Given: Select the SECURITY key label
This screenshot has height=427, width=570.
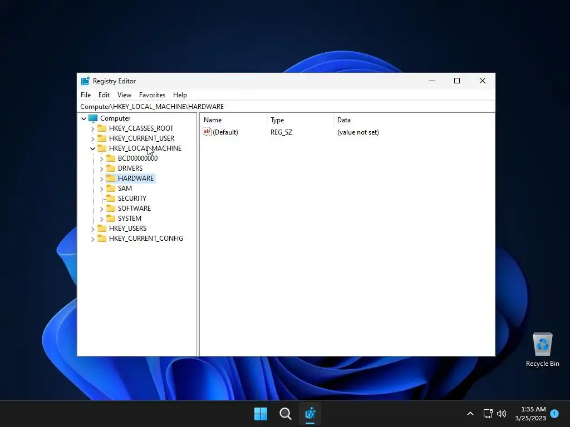Looking at the screenshot, I should 132,198.
